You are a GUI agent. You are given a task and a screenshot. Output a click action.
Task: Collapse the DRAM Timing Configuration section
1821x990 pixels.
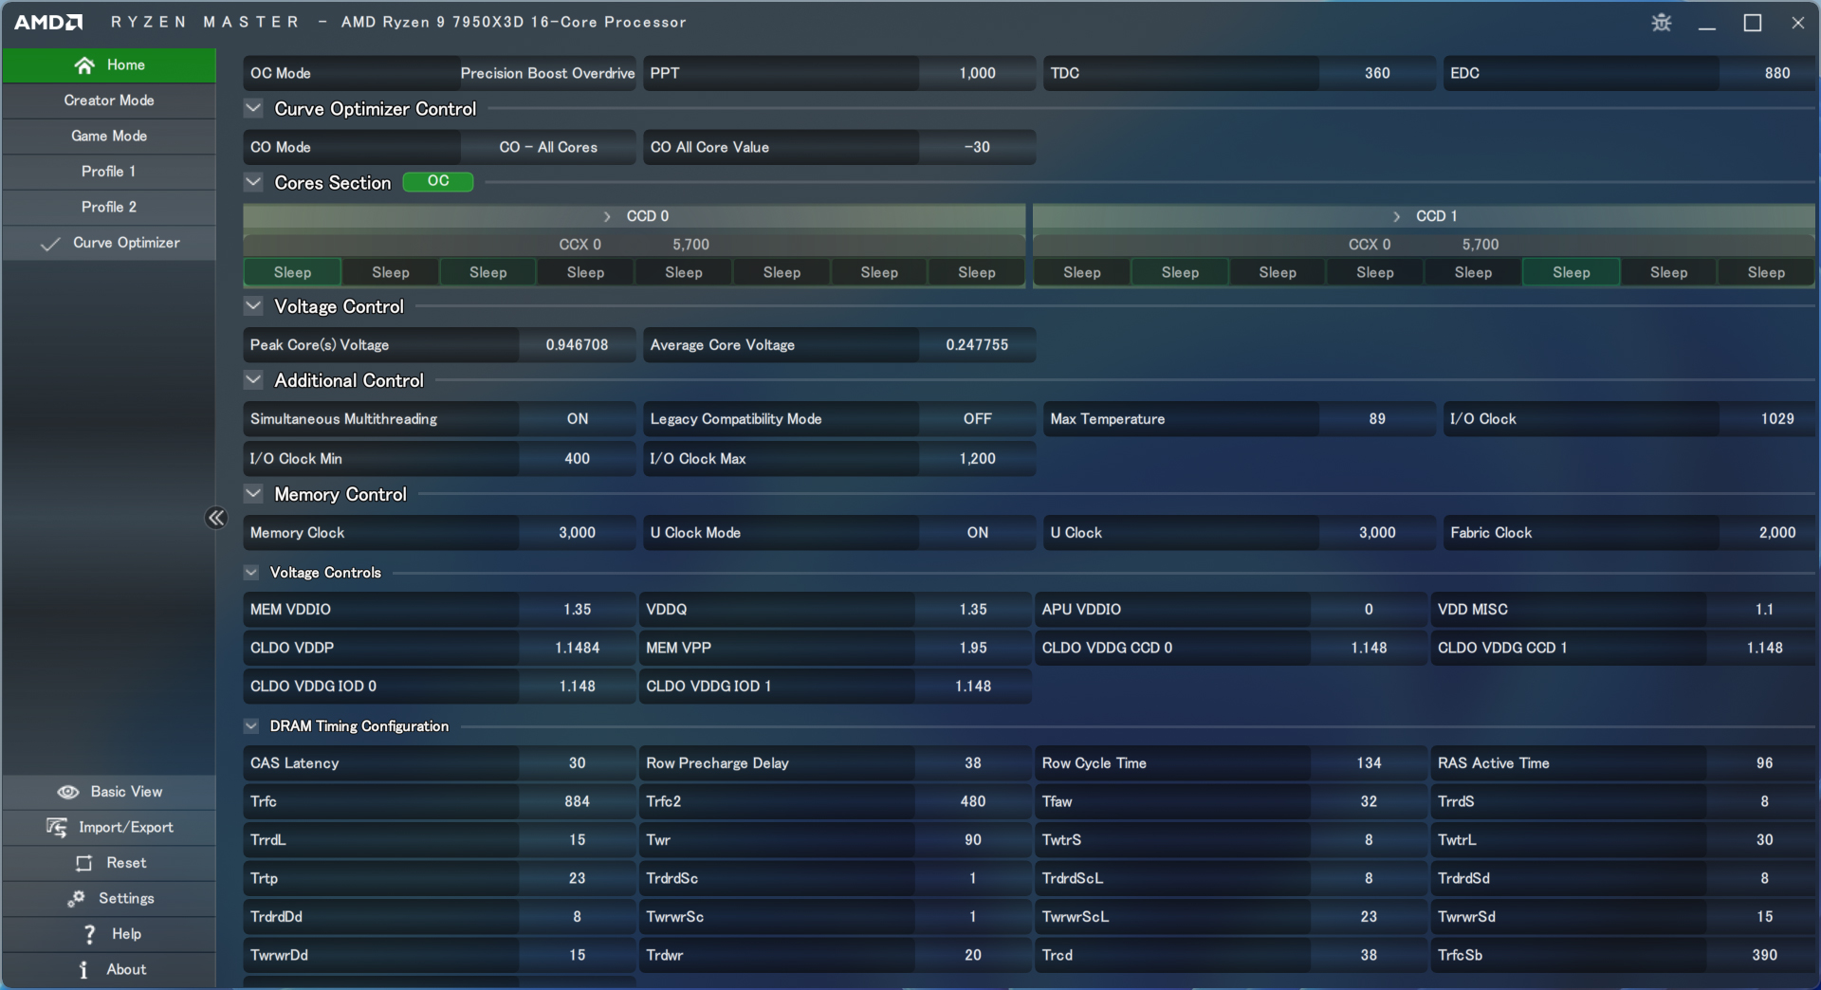point(251,726)
